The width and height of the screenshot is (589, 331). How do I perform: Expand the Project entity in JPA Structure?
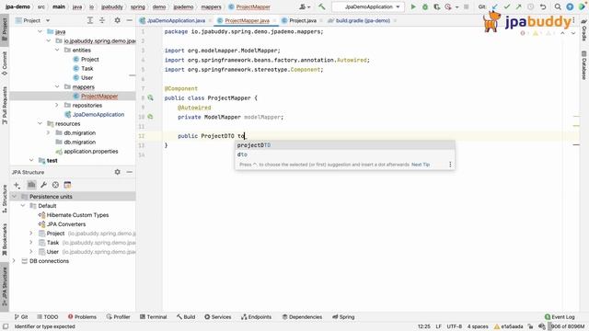[31, 234]
